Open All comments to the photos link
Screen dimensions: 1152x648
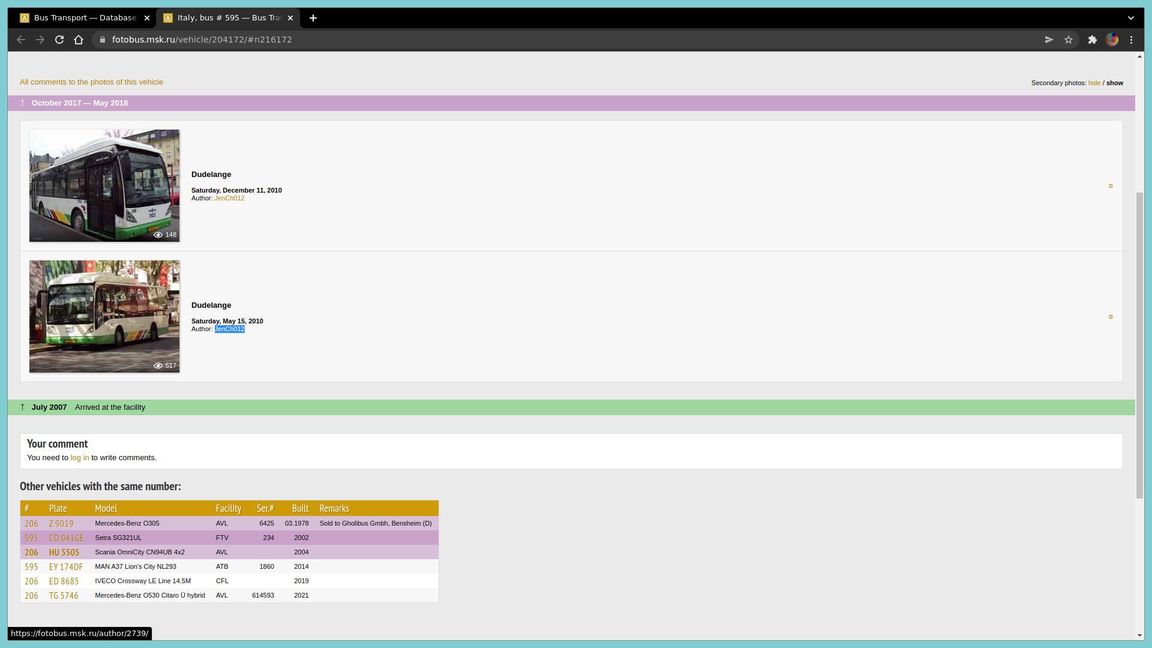click(91, 82)
